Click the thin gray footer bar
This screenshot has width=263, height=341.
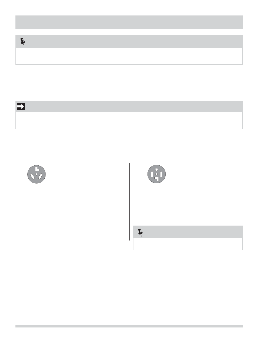pos(129,326)
